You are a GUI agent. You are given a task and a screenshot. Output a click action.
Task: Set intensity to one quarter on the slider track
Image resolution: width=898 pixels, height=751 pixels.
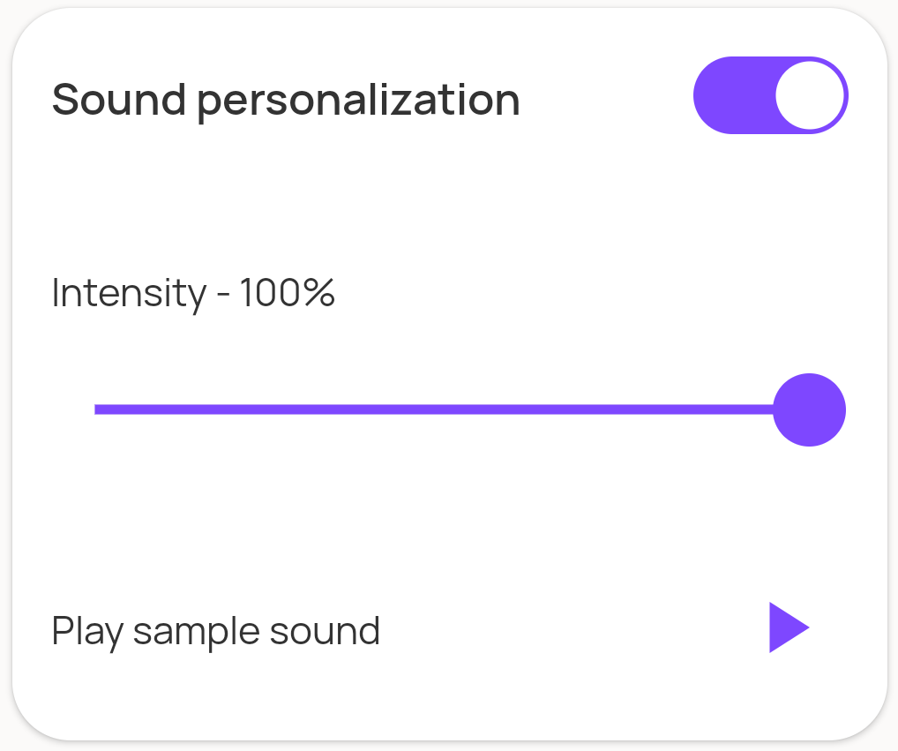[274, 409]
